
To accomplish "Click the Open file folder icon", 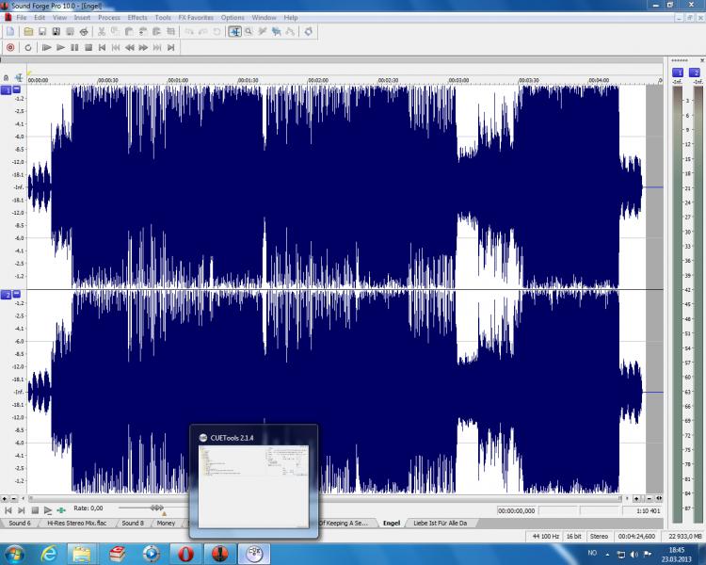I will [28, 32].
